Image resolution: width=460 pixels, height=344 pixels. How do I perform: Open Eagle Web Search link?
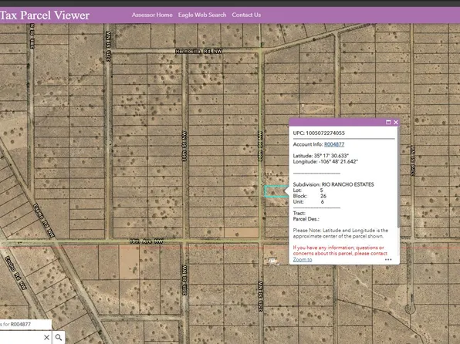[x=202, y=15]
